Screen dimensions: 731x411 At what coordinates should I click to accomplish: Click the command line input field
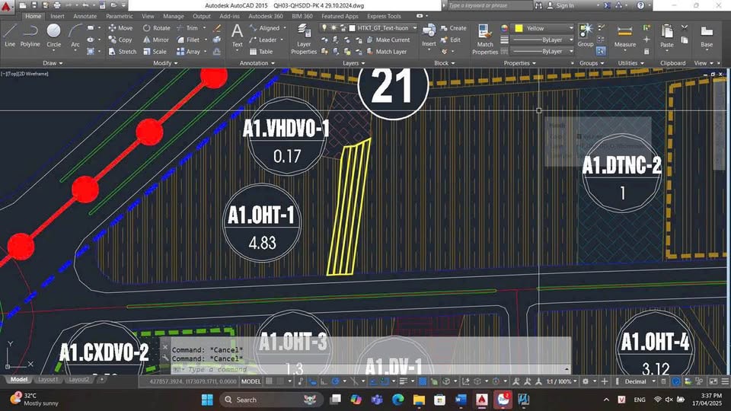365,369
